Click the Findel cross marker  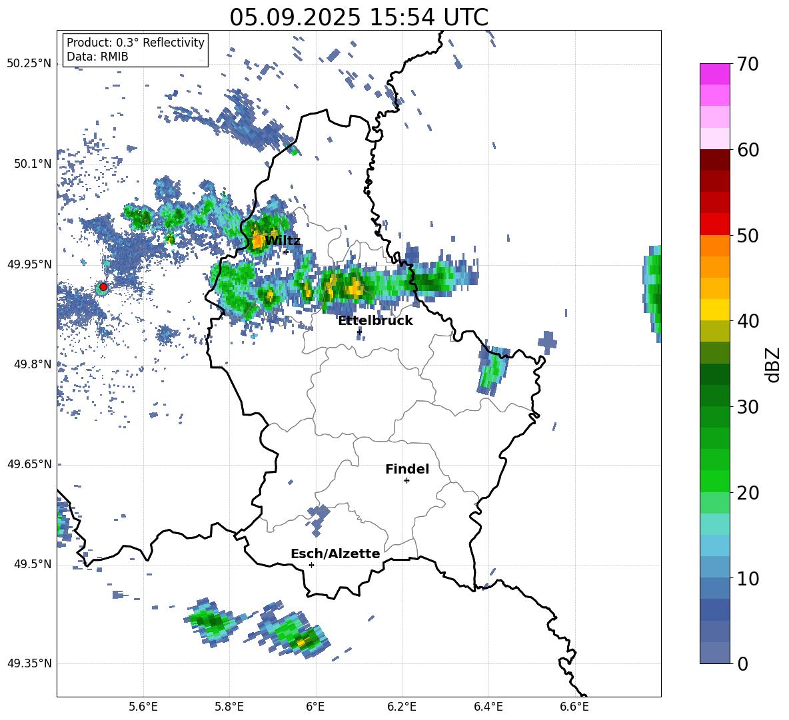point(406,481)
